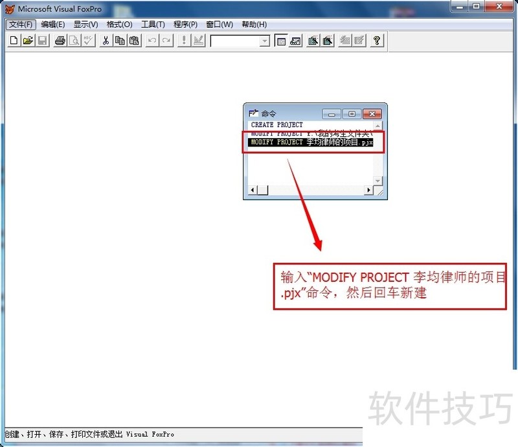
Task: Open the 程序(P) menu
Action: coord(185,25)
